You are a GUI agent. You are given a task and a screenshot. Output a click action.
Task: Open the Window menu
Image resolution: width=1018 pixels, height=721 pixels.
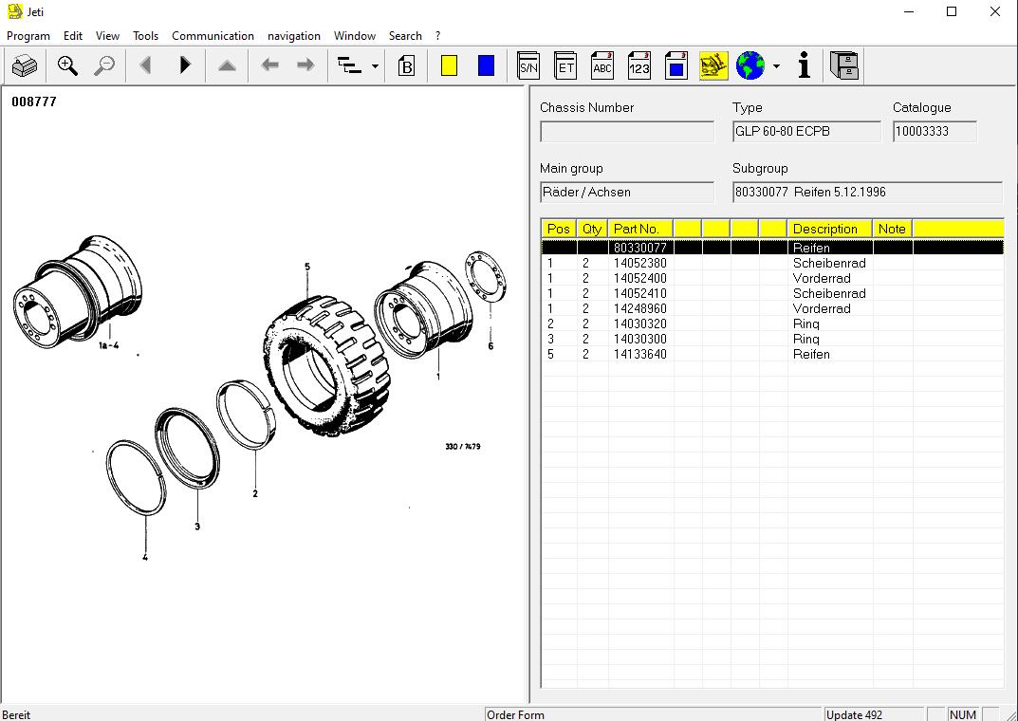(x=355, y=36)
